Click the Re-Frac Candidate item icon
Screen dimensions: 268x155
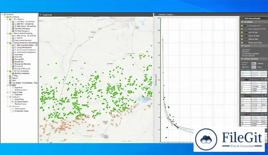coord(13,73)
